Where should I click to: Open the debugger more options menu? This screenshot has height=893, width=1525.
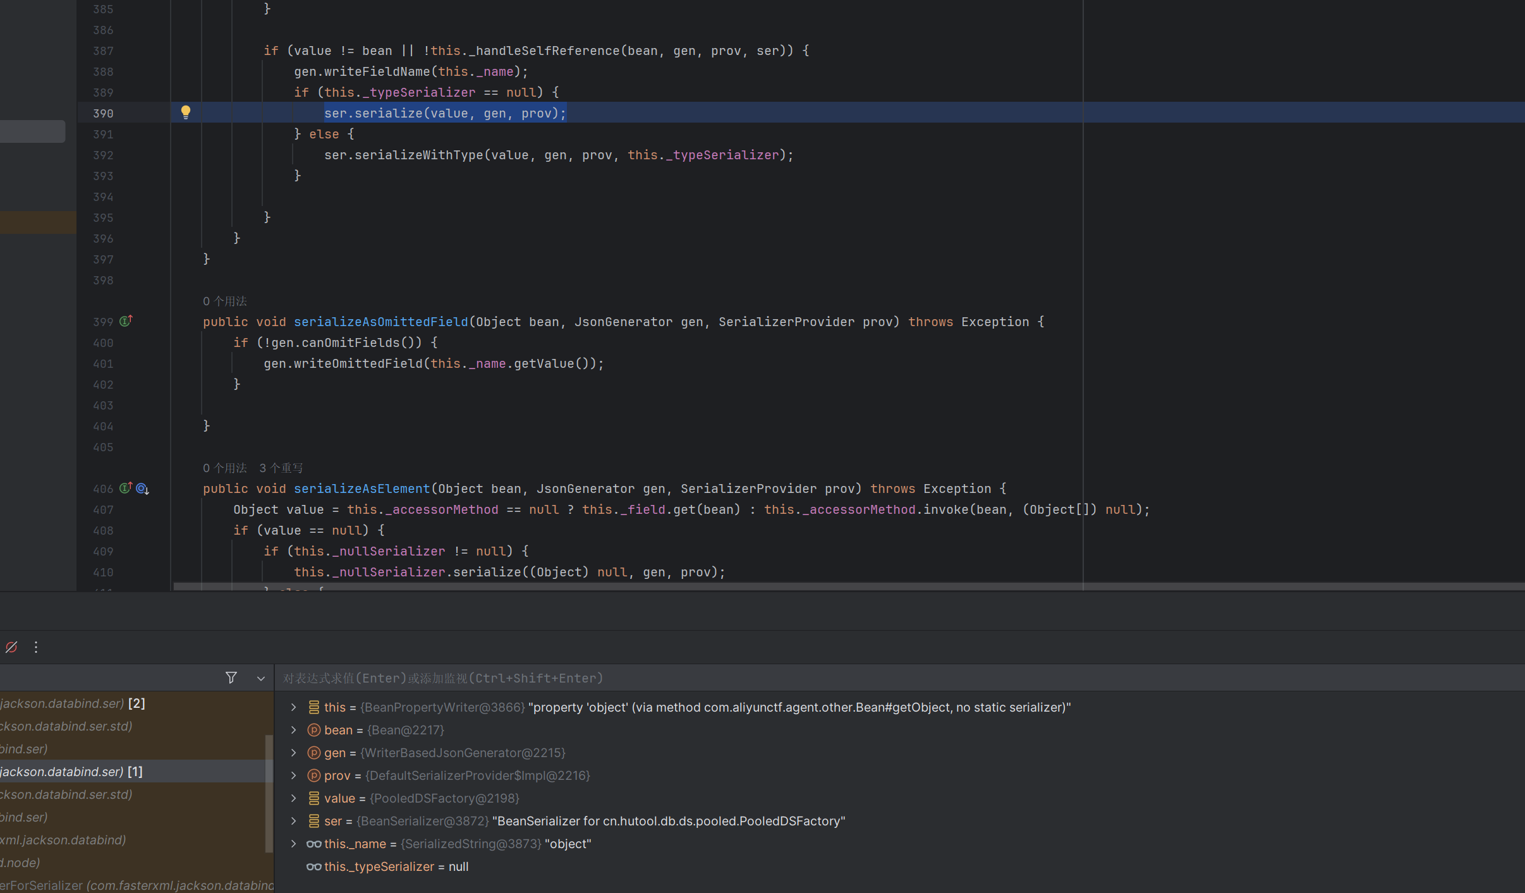tap(36, 647)
